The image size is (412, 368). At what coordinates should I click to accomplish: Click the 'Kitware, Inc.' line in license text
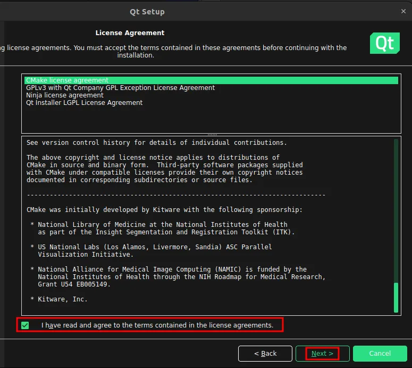pyautogui.click(x=63, y=299)
